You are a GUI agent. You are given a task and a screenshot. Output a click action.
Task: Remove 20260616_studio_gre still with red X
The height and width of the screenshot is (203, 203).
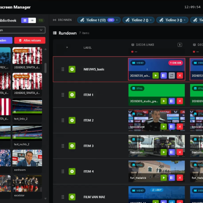tap(180, 101)
